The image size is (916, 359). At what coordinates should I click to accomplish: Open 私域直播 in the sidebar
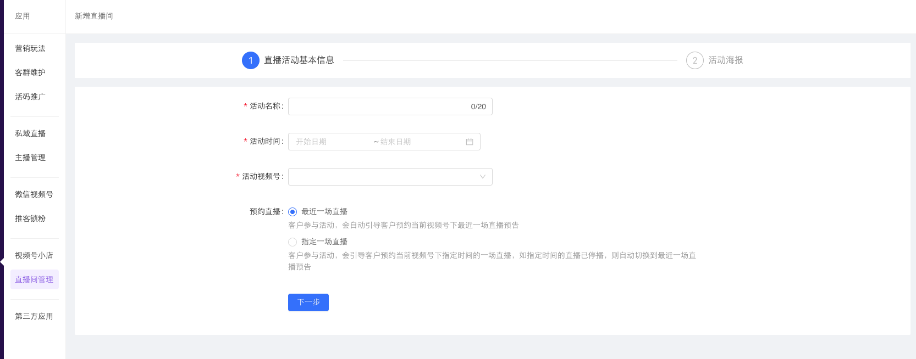30,134
